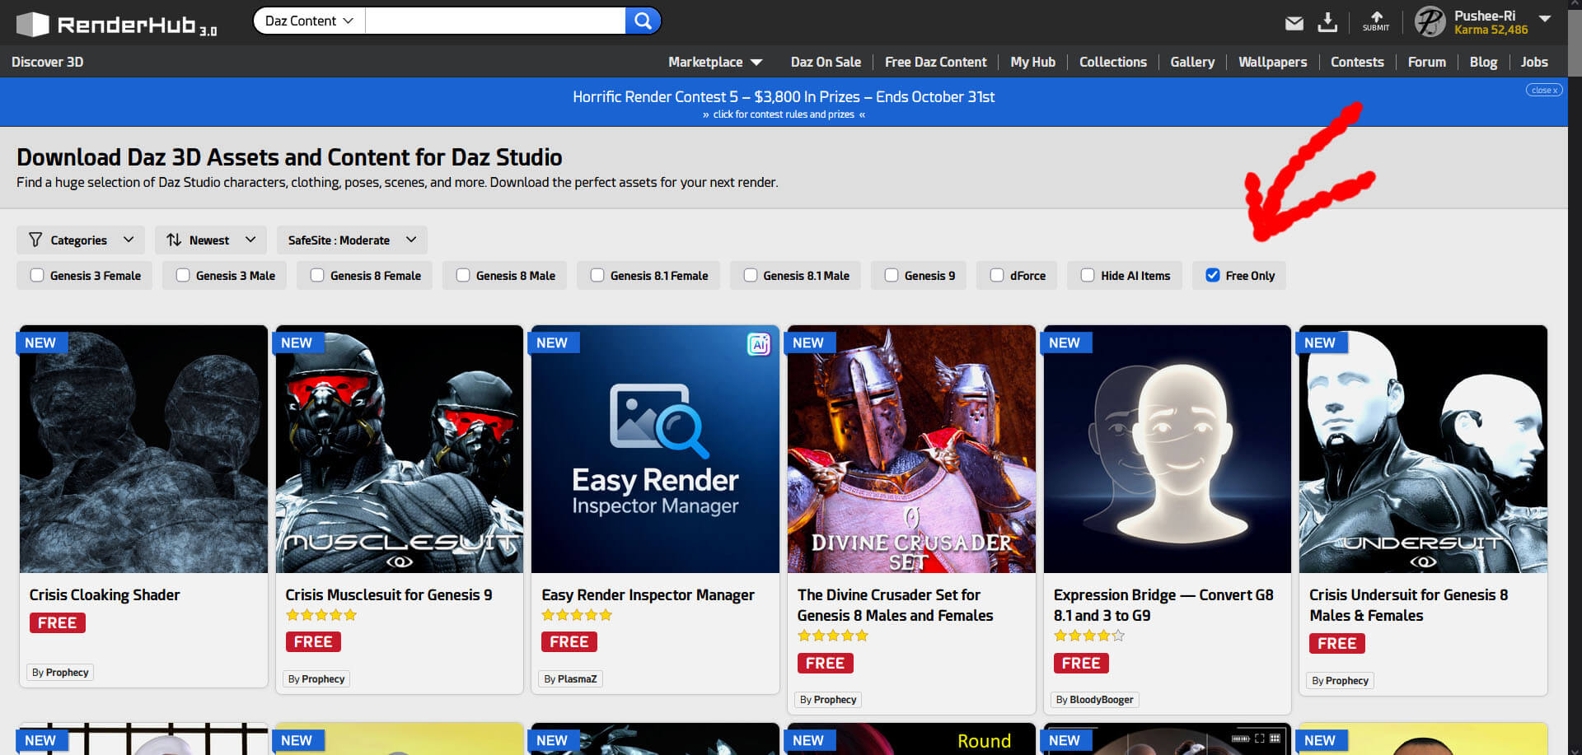Click the magnifier search button
The height and width of the screenshot is (755, 1582).
(643, 21)
